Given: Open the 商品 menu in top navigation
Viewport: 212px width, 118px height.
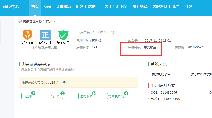Looking at the screenshot, I should pyautogui.click(x=47, y=6).
